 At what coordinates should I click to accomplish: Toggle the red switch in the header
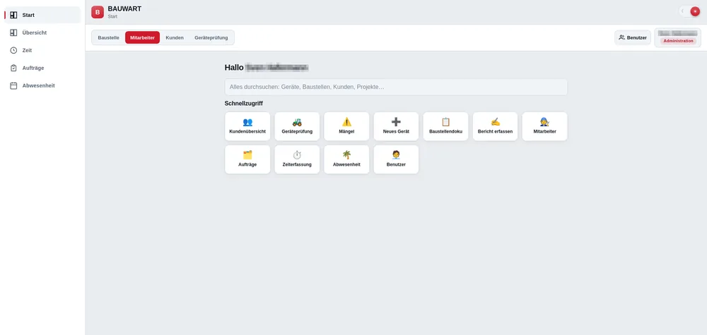point(690,11)
